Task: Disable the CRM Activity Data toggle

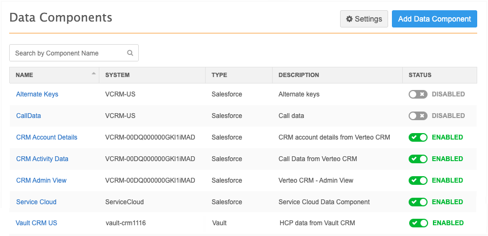Action: point(418,159)
